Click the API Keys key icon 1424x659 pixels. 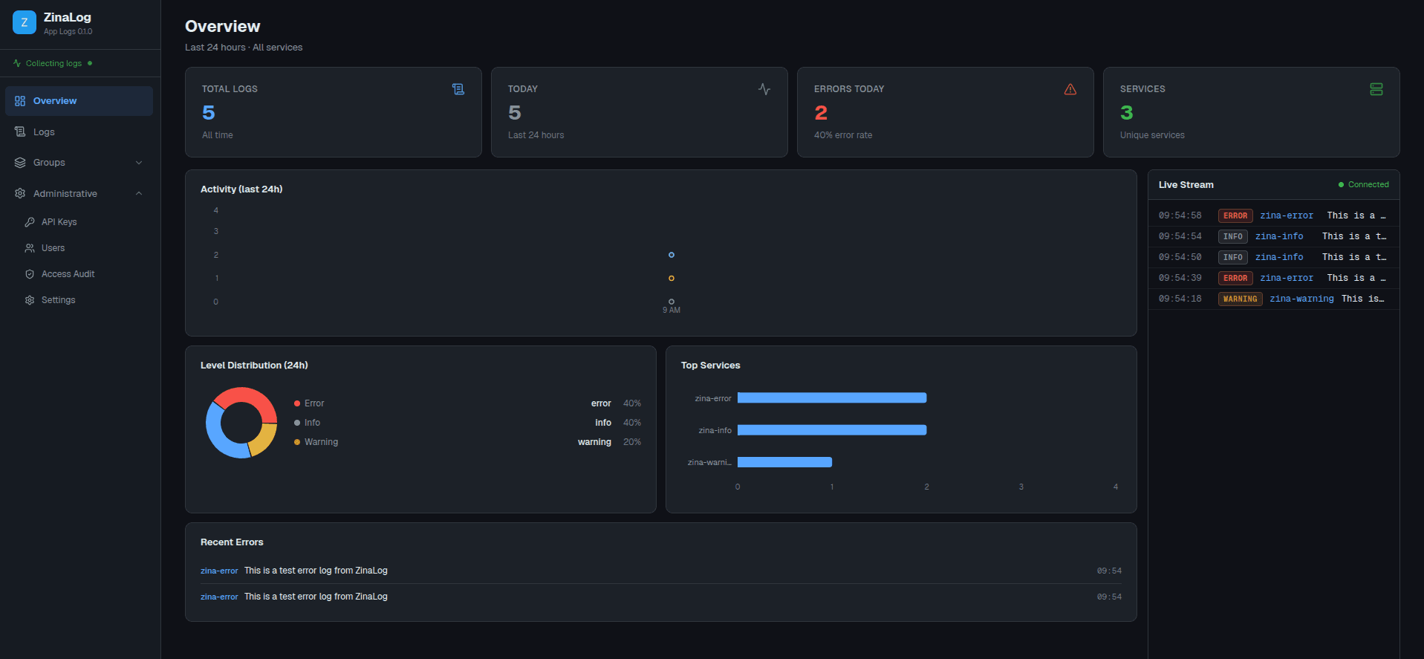pos(30,222)
